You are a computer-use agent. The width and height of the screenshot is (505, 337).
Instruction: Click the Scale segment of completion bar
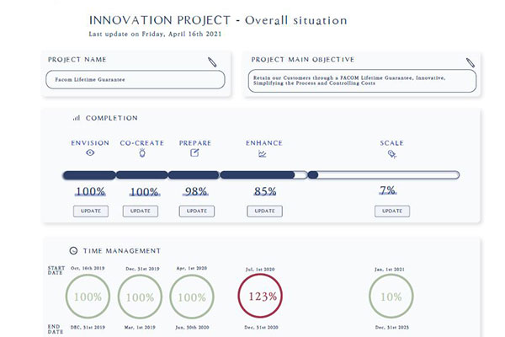point(384,174)
